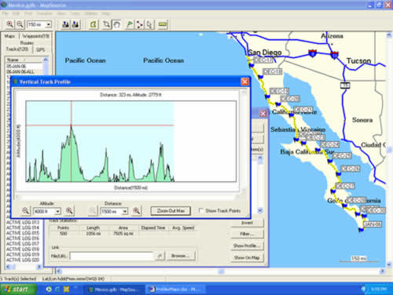Switch to the GPS tab
393x295 pixels.
pyautogui.click(x=41, y=49)
